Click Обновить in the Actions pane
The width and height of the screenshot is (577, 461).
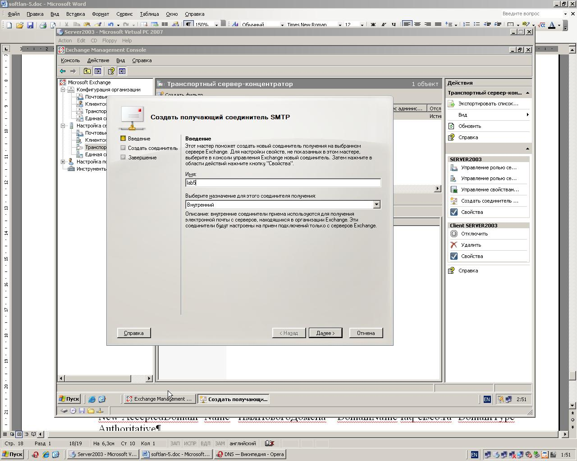(470, 126)
